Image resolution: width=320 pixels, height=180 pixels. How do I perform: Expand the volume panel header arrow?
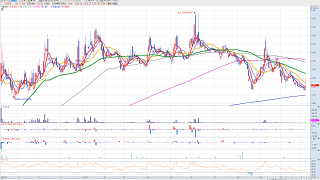1,107
